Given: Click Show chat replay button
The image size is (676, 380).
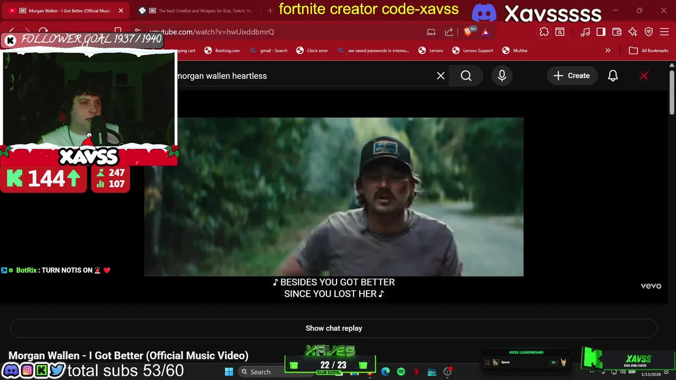Looking at the screenshot, I should coord(334,328).
